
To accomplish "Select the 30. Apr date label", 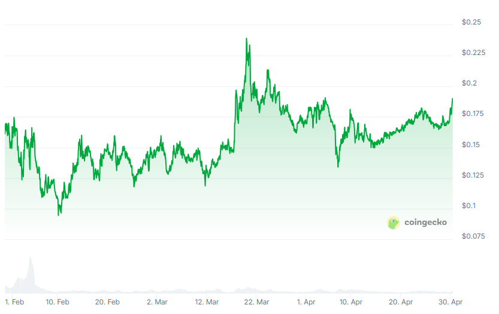I will click(450, 303).
